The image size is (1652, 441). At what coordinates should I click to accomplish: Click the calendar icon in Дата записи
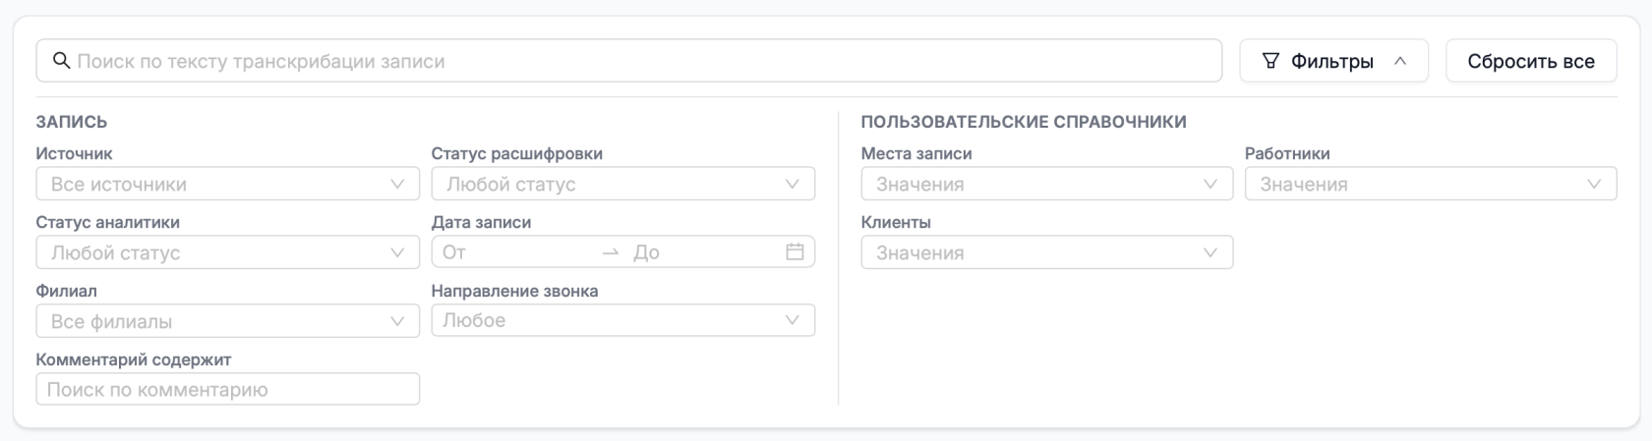click(795, 251)
